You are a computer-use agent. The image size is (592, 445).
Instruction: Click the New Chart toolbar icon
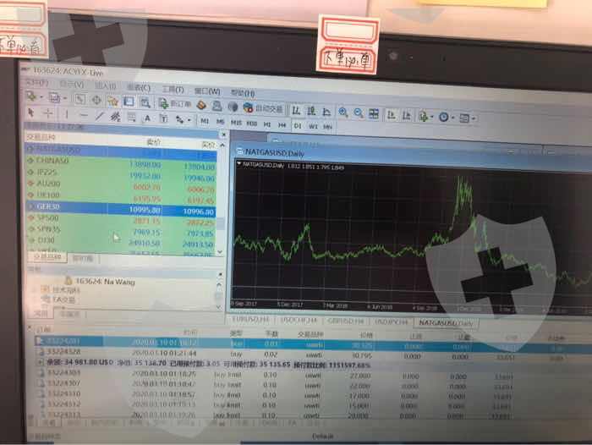pyautogui.click(x=32, y=96)
